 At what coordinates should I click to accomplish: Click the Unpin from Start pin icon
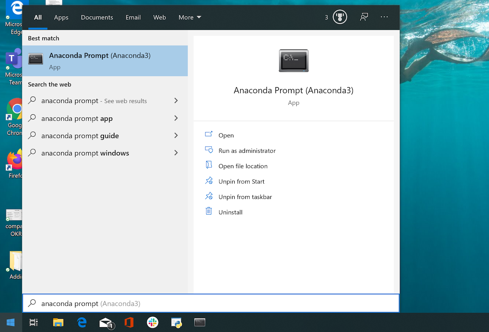point(209,180)
